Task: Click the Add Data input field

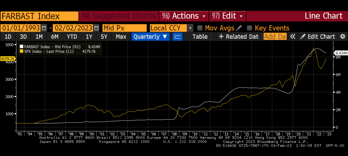Action: point(275,36)
